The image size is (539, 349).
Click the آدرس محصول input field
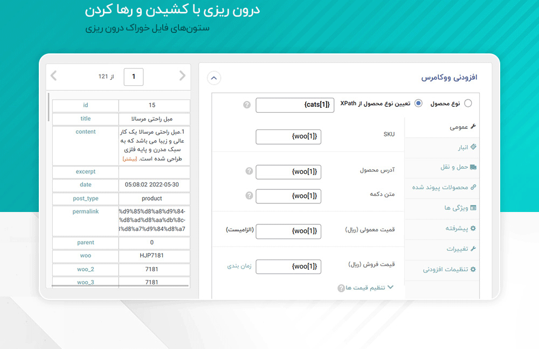point(288,172)
